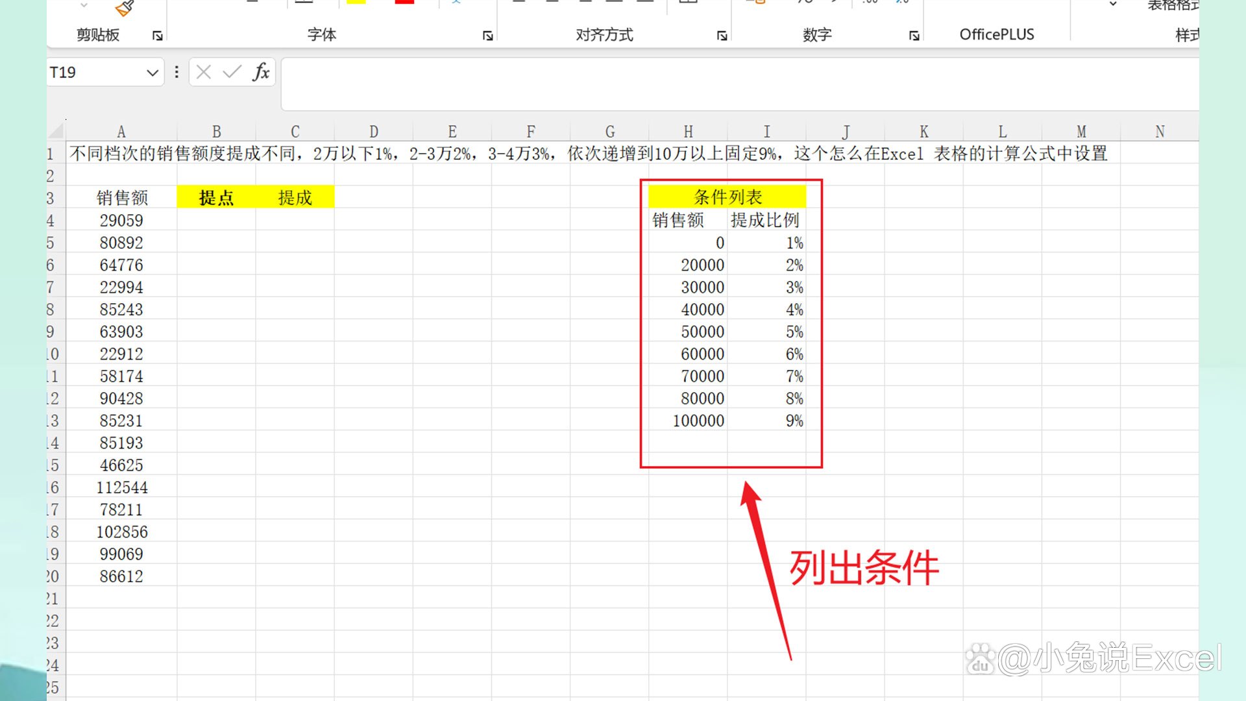This screenshot has height=701, width=1246.
Task: Click the cell containing 64776
Action: coord(121,265)
